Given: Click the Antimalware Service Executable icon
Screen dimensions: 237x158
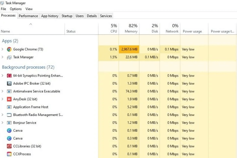Looking at the screenshot, I should [9, 91].
